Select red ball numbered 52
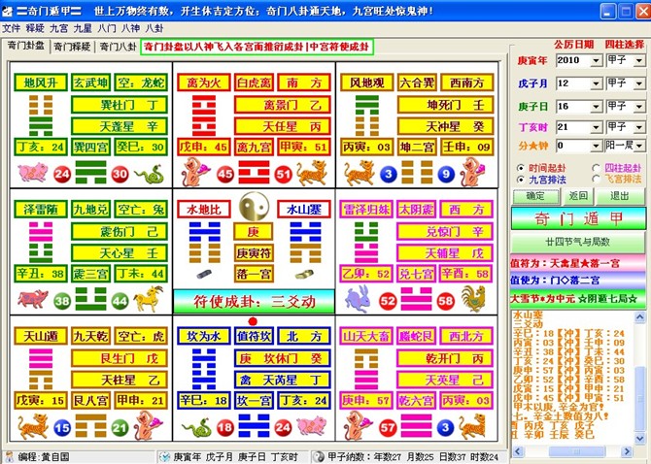This screenshot has height=464, width=651. [388, 301]
